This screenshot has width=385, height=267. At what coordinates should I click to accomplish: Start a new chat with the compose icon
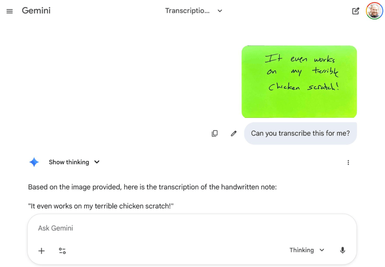(355, 11)
